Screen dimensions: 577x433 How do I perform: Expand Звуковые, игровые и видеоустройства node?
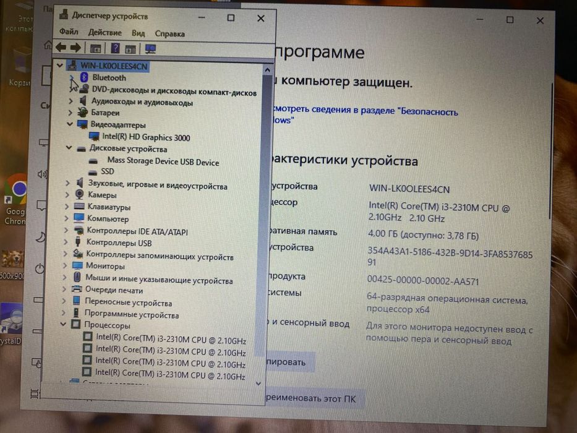tap(67, 182)
